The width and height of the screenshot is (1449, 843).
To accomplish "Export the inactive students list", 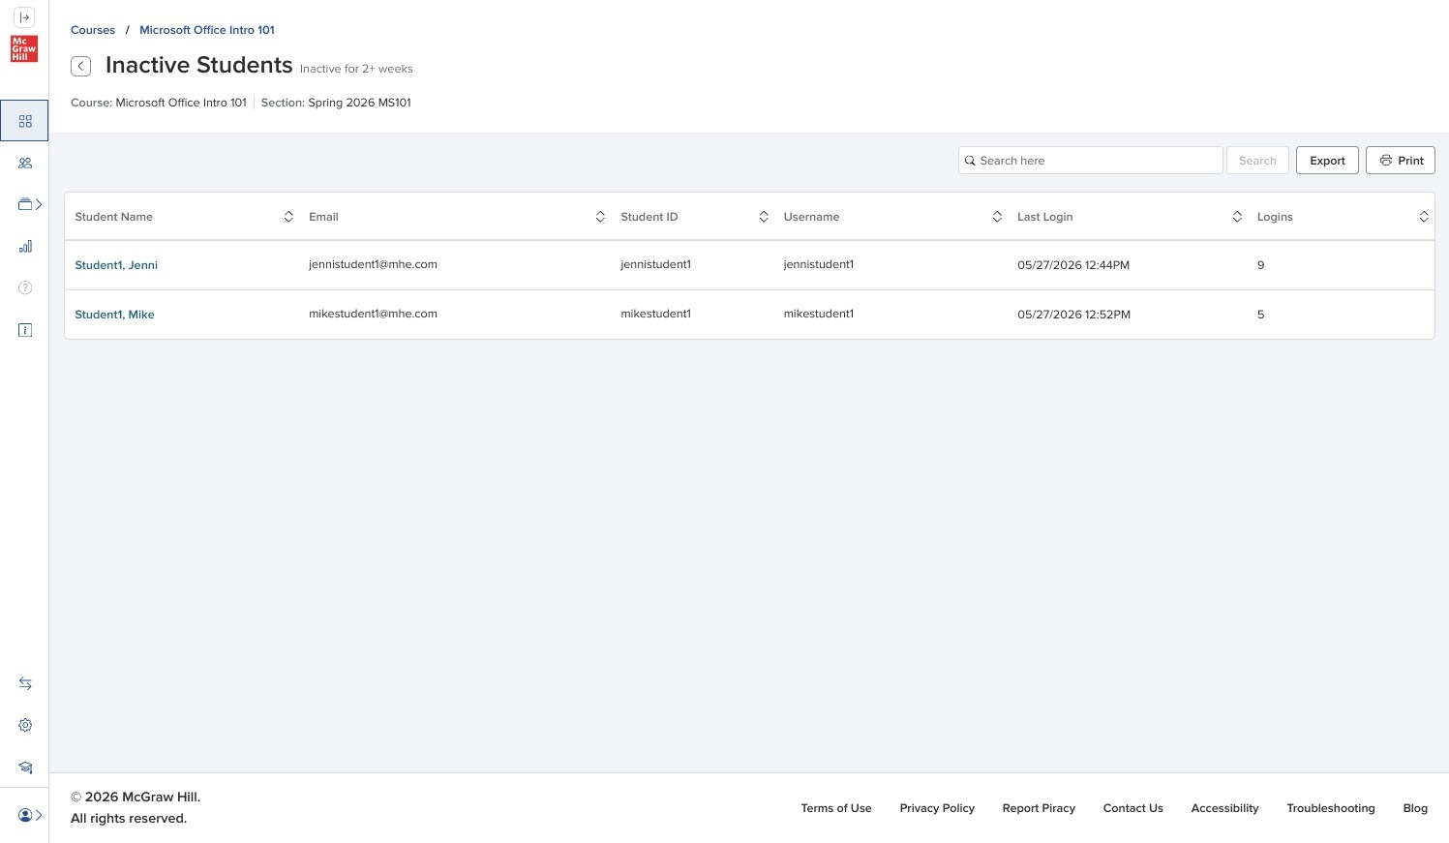I will point(1327,161).
